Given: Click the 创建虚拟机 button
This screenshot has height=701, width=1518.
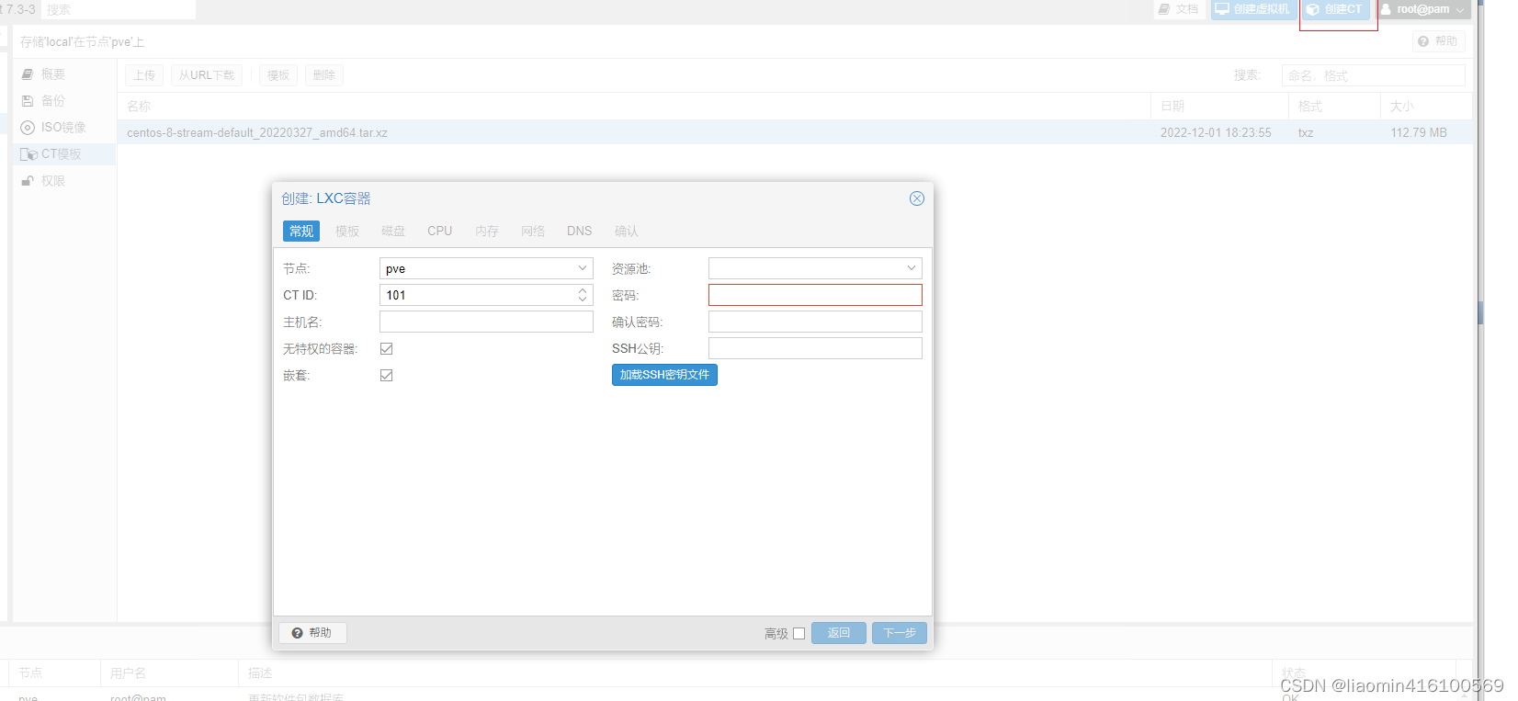Looking at the screenshot, I should [x=1253, y=9].
